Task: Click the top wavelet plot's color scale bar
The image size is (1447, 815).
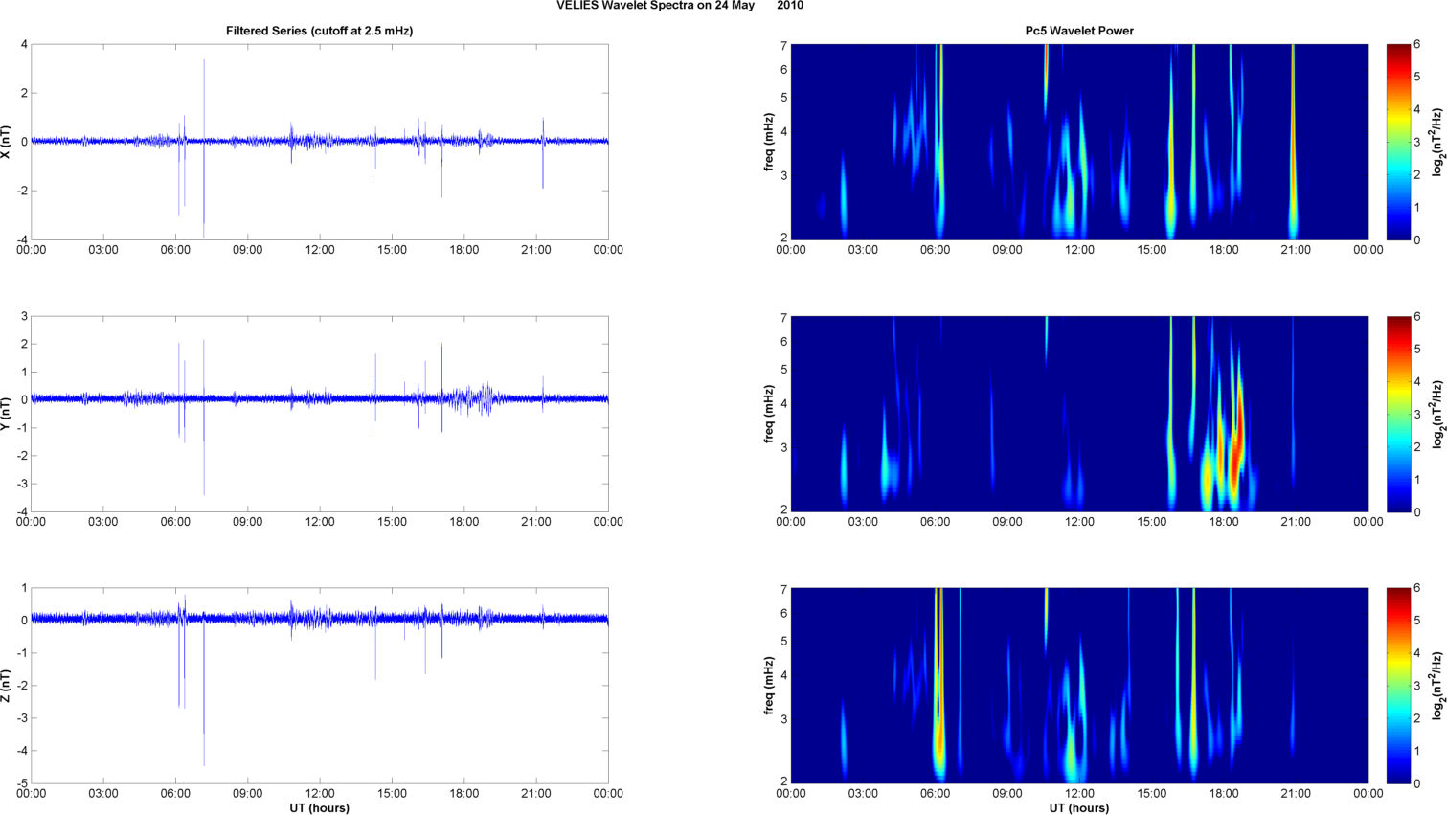Action: pos(1398,142)
